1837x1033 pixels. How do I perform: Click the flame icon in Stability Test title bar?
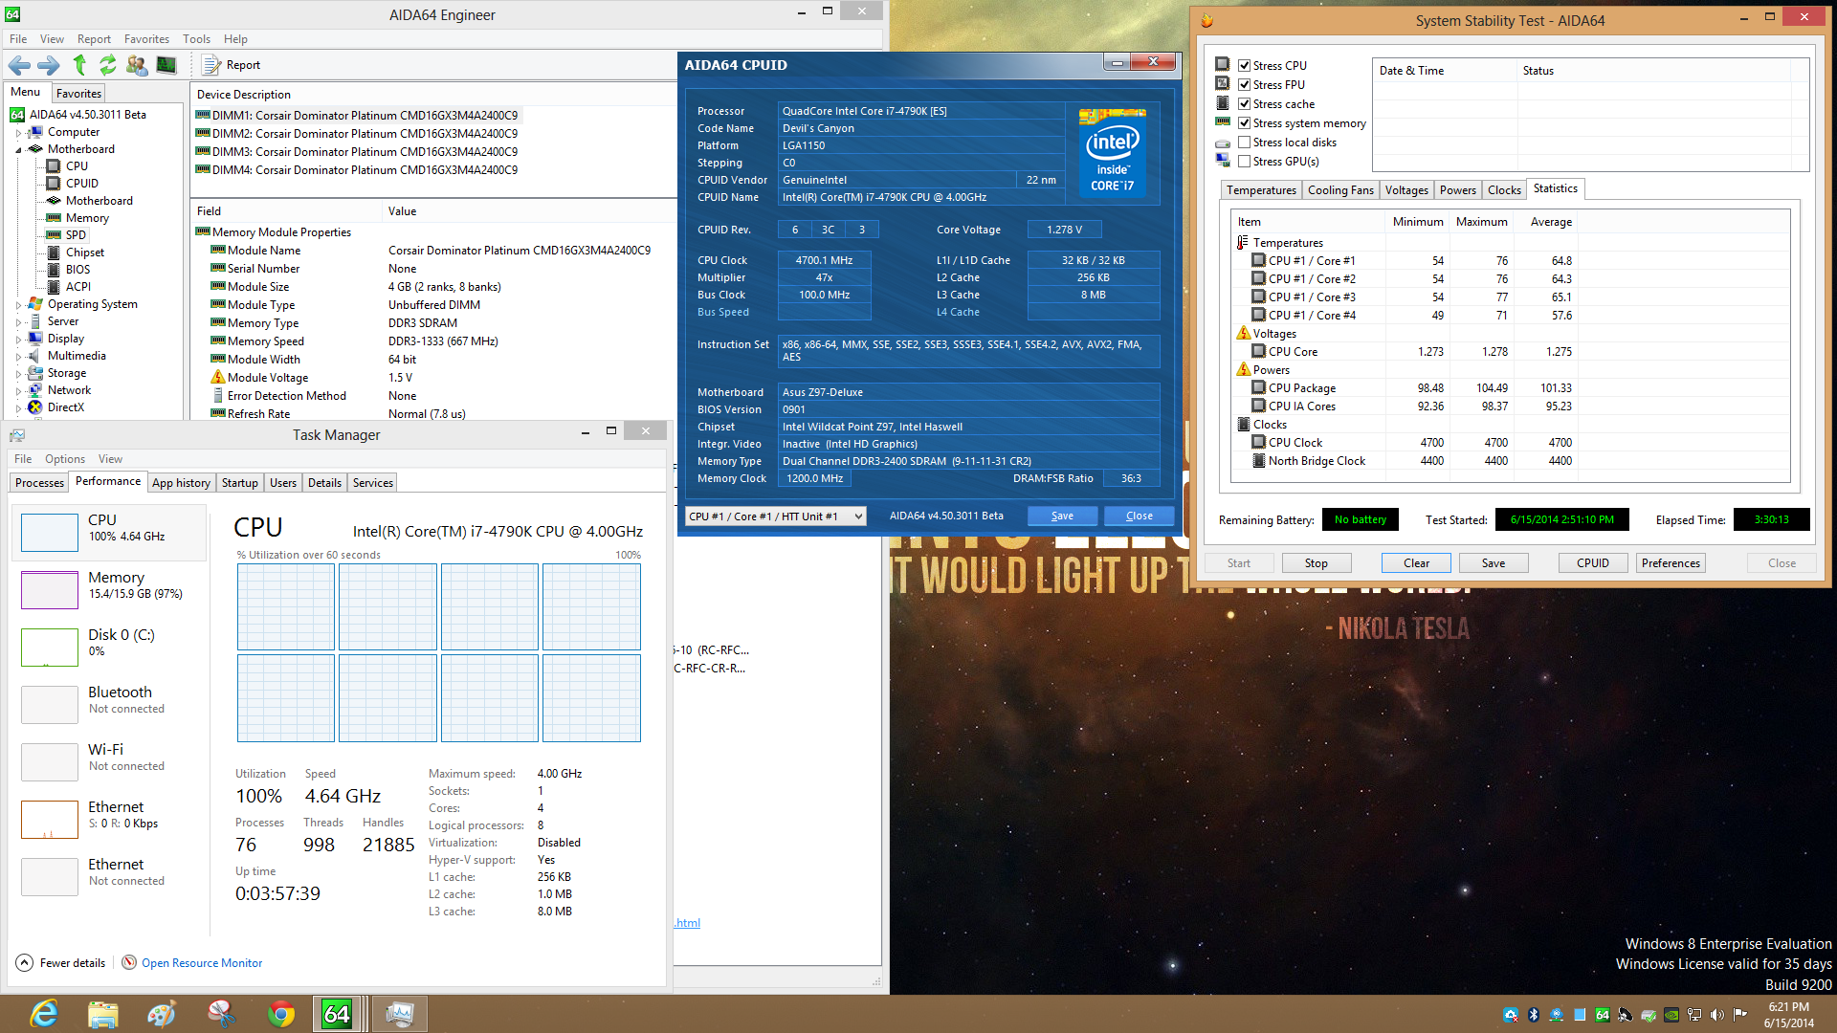coord(1207,20)
